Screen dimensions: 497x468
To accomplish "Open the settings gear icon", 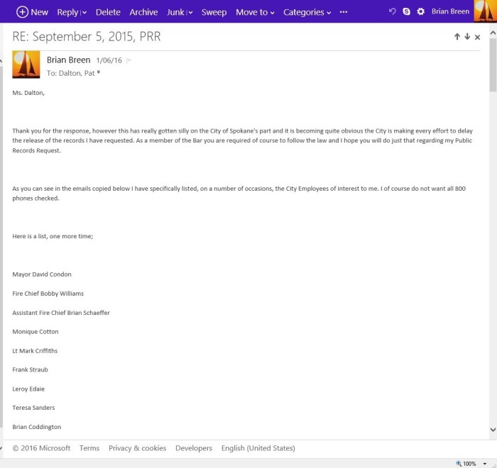I will pyautogui.click(x=420, y=12).
